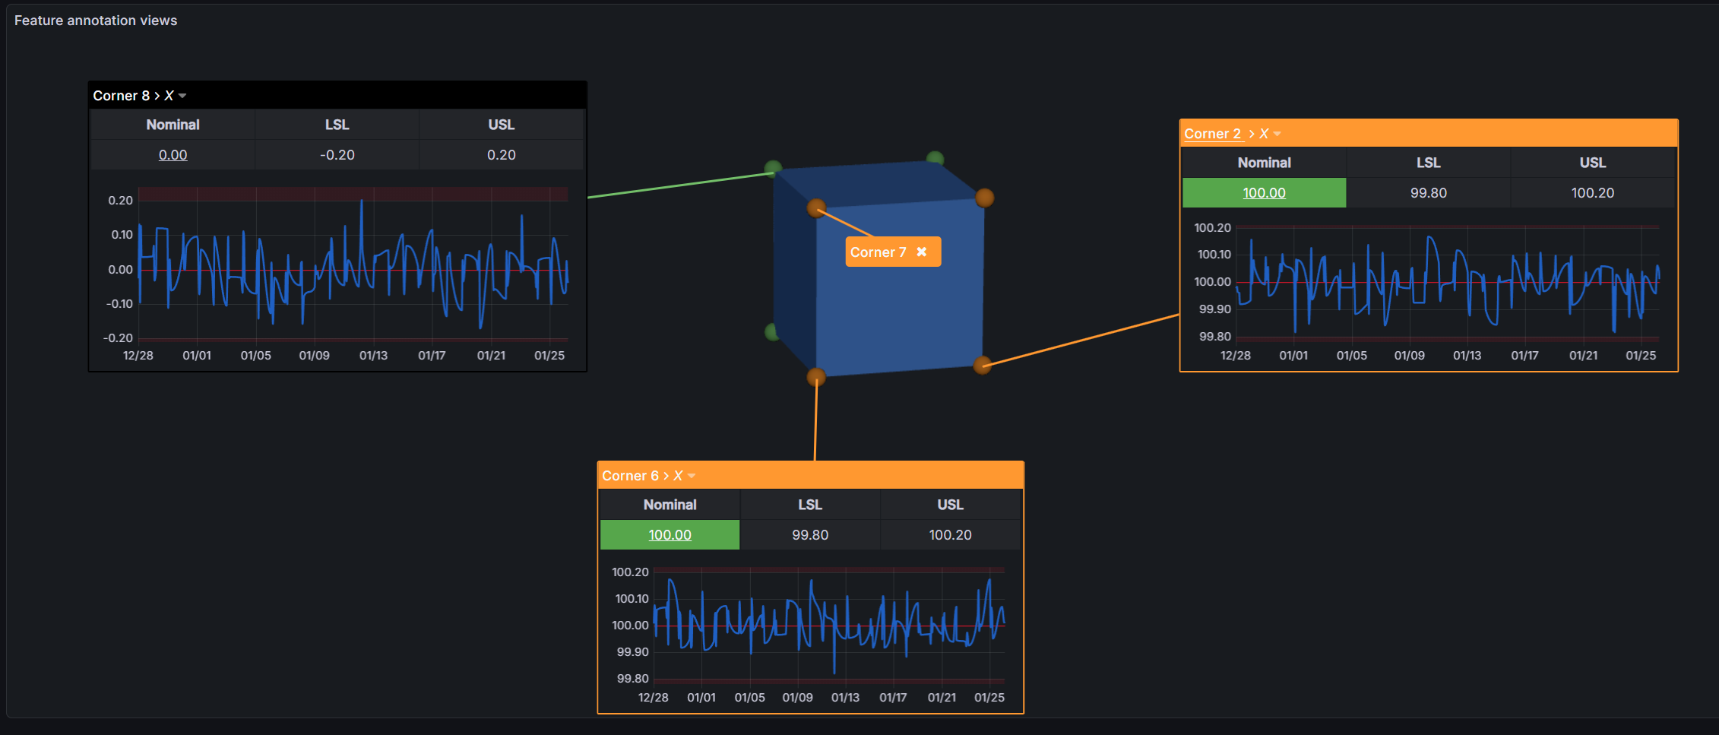Click the Corner 8 title text
This screenshot has width=1719, height=735.
point(121,96)
